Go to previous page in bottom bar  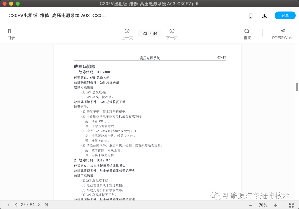[16, 205]
